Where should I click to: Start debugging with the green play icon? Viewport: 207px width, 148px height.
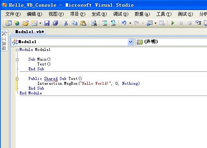click(172, 23)
